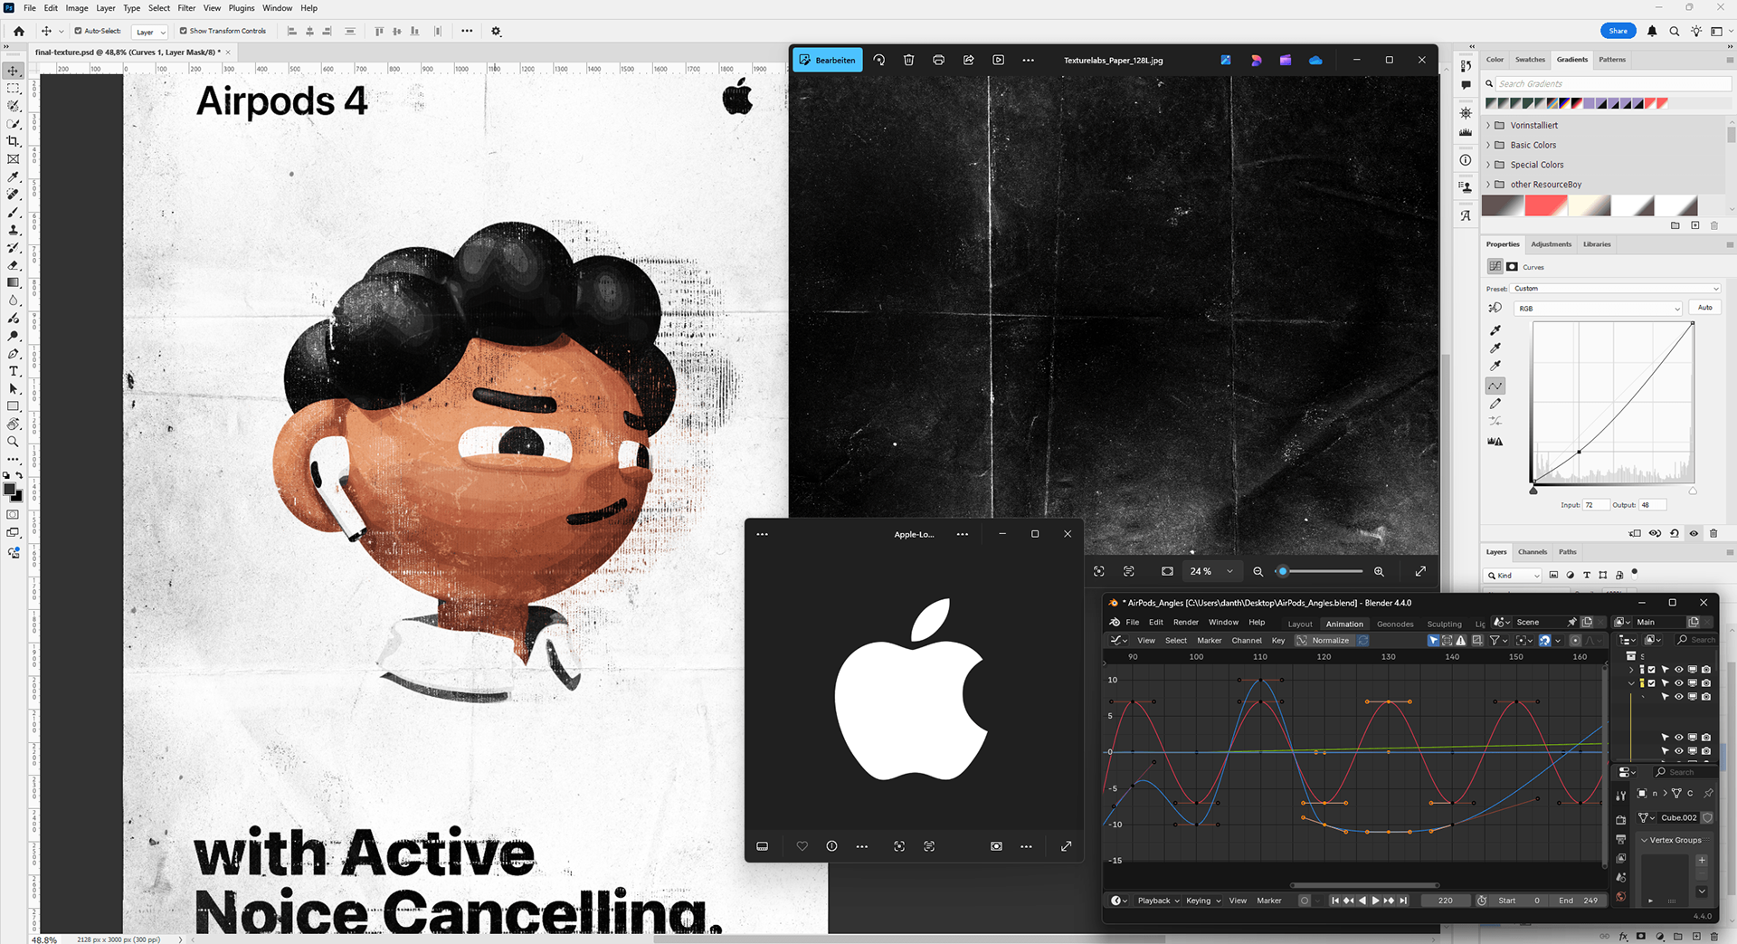The image size is (1737, 944).
Task: Switch to the Adjustments tab
Action: coord(1551,244)
